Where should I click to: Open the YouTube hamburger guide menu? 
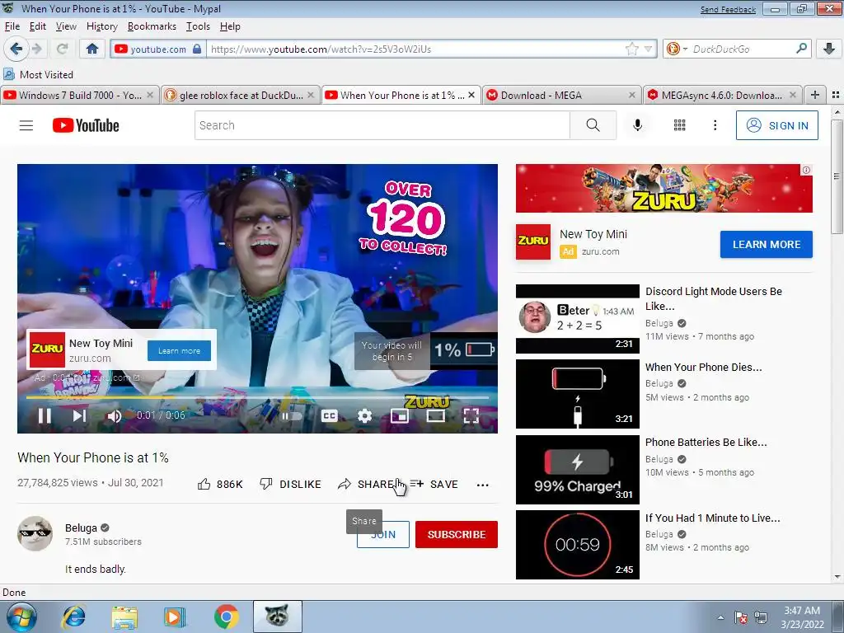click(x=26, y=125)
